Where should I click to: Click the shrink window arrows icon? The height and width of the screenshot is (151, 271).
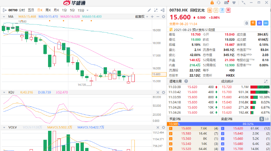[244, 3]
